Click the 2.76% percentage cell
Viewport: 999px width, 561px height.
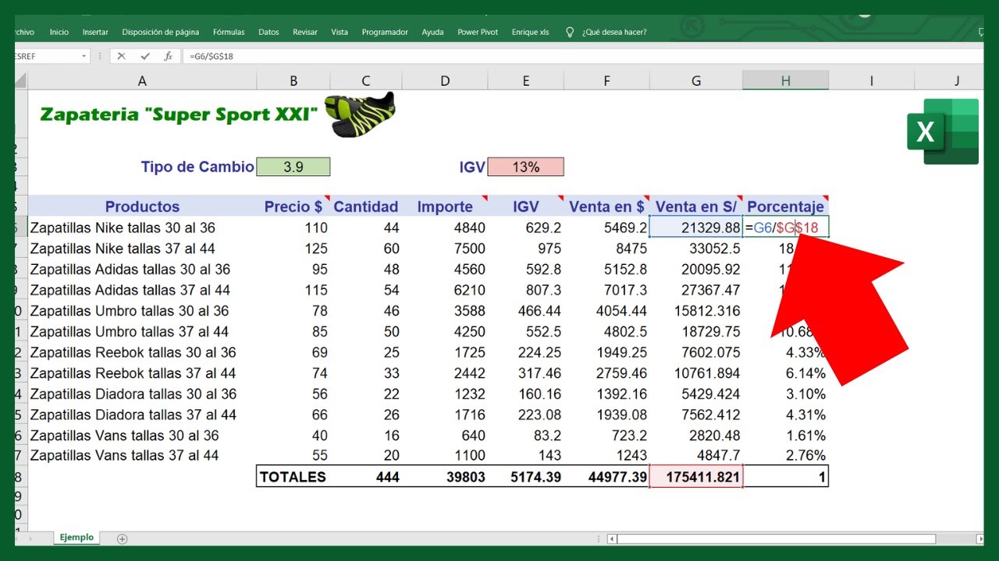point(786,455)
